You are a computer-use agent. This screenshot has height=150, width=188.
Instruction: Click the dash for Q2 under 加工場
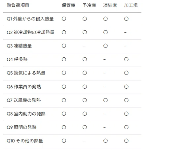[125, 32]
